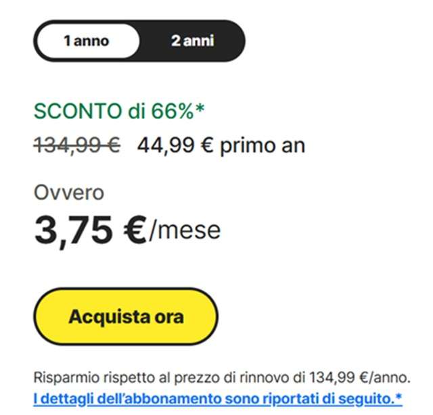The width and height of the screenshot is (433, 415).
Task: Click the asterisk ending the details link
Action: coord(398,397)
